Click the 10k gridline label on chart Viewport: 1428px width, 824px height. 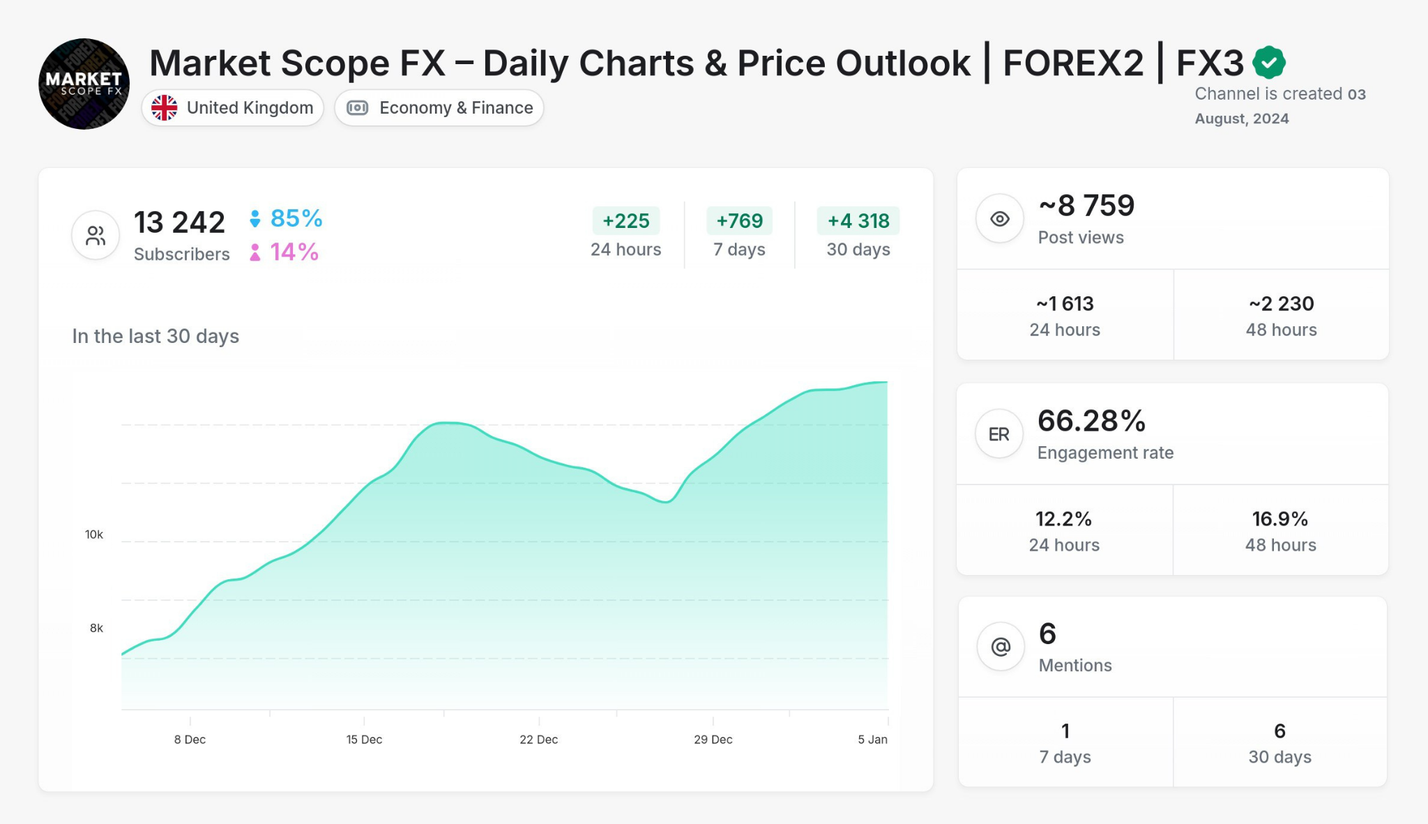(93, 534)
